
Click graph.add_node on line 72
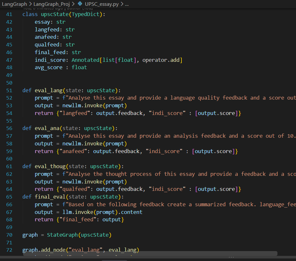click(44, 250)
